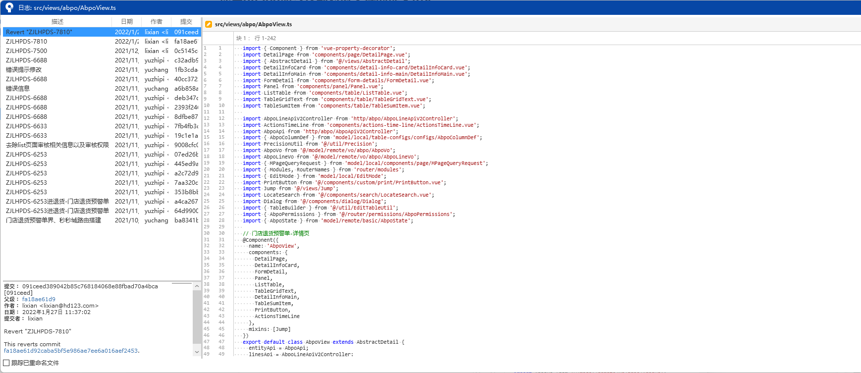Viewport: 861px width, 373px height.
Task: Click the import AbpoPermissions code line
Action: [349, 214]
